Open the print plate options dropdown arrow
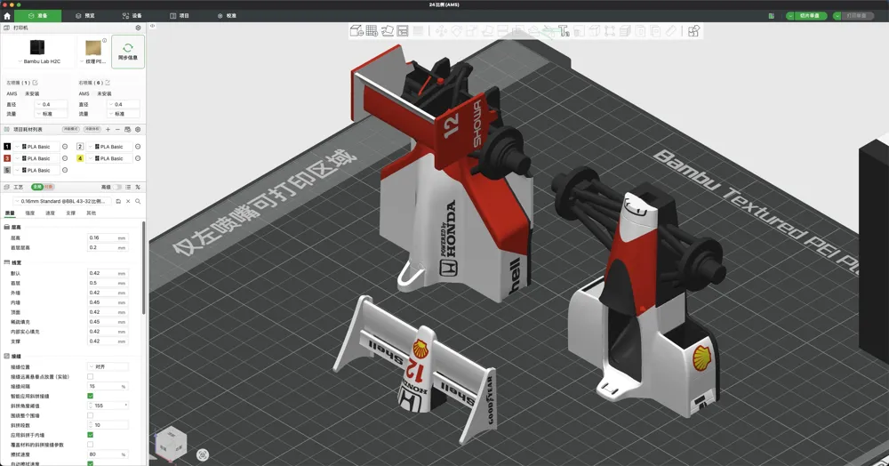Screen dimensions: 889x466 (x=837, y=16)
